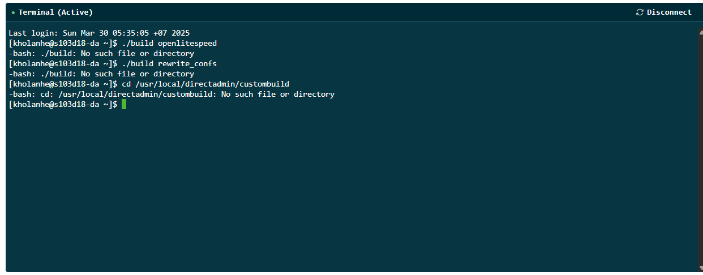Screen dimensions: 703x275
Task: Click the green status dot before Terminal
Action: pos(13,12)
